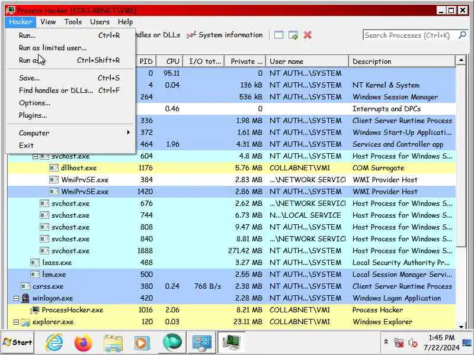Select the 'Windows Session Manager' row
This screenshot has height=355, width=474.
tap(296, 97)
